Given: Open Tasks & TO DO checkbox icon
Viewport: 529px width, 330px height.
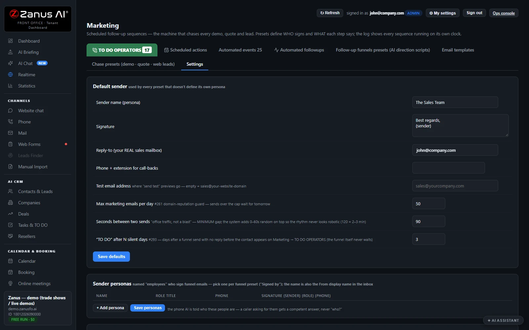Looking at the screenshot, I should (x=10, y=225).
